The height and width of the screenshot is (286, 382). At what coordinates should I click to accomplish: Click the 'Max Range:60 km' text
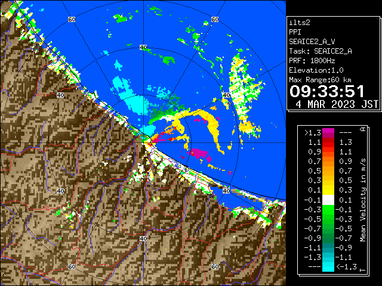(x=320, y=80)
